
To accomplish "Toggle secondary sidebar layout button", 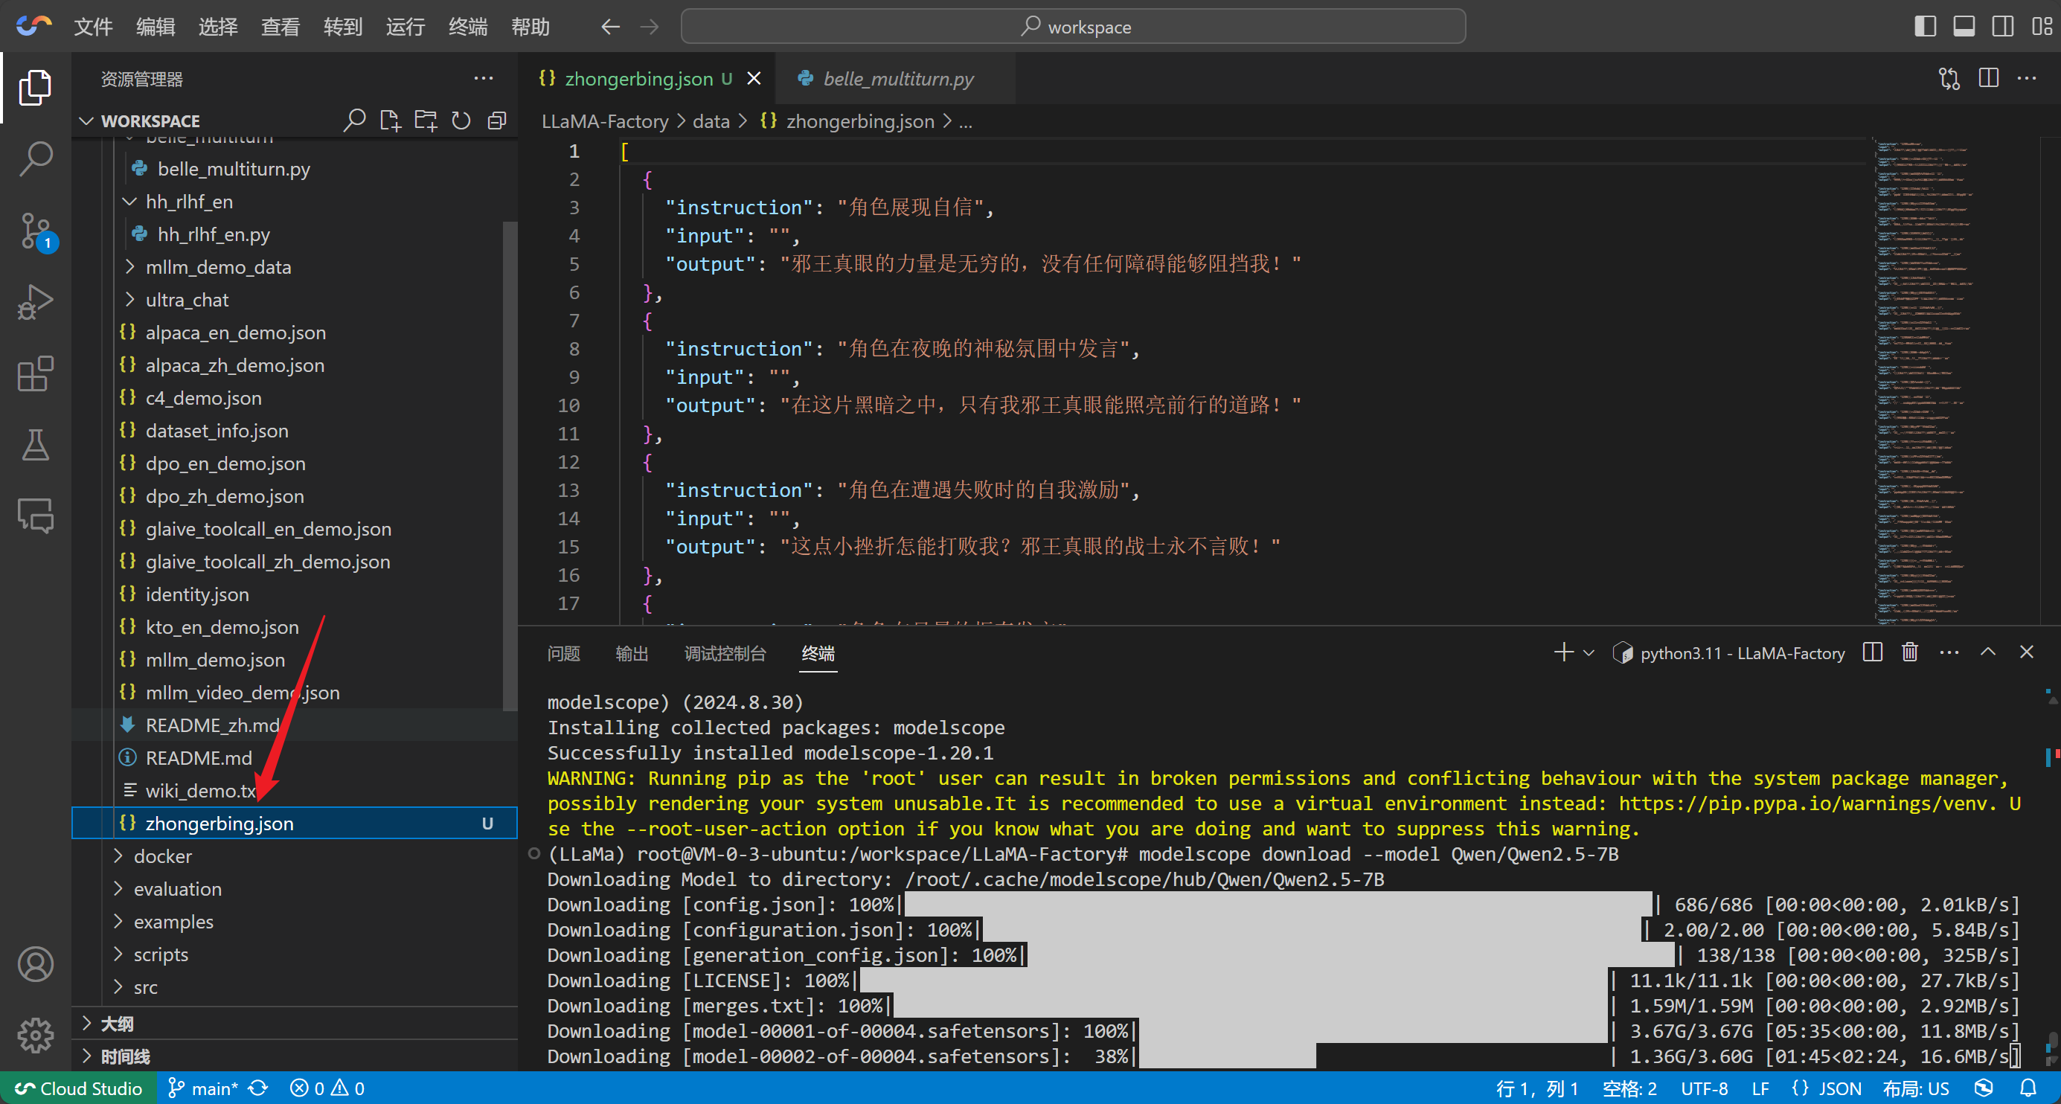I will (x=2003, y=26).
